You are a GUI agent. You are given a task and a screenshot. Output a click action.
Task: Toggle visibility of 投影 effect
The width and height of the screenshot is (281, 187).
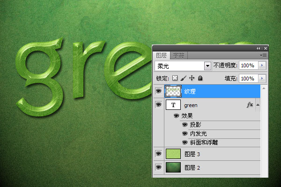(185, 125)
